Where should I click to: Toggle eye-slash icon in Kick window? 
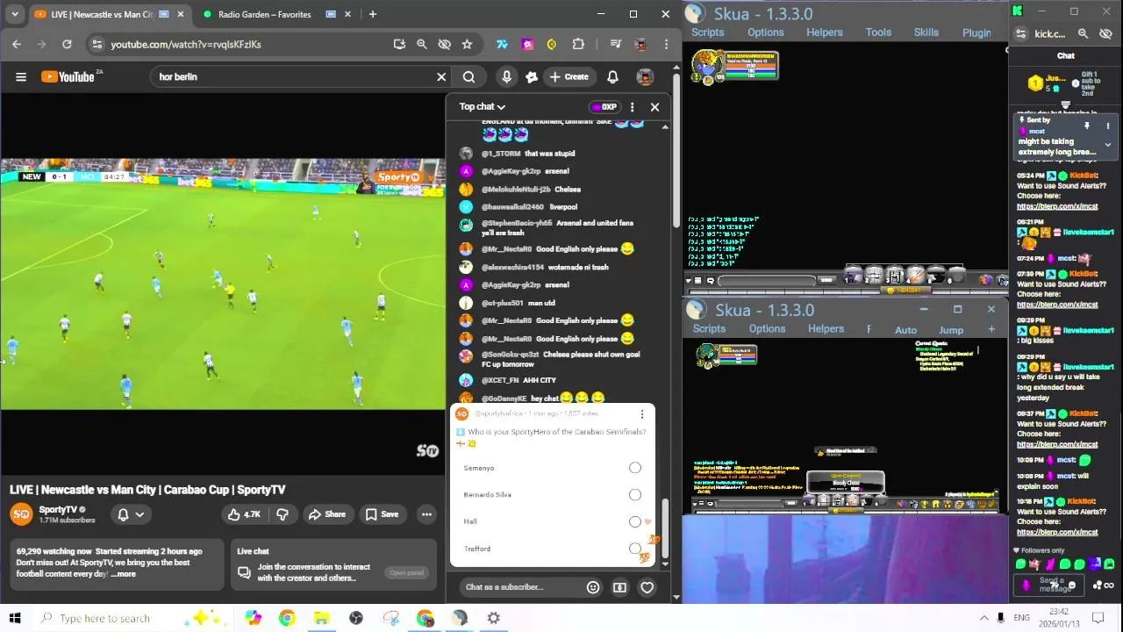point(1105,33)
